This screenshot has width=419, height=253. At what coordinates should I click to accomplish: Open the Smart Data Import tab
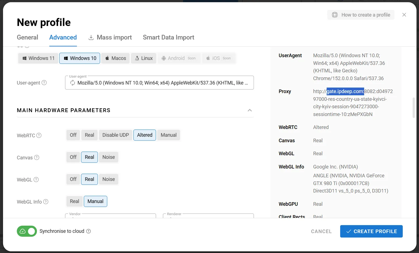click(168, 37)
